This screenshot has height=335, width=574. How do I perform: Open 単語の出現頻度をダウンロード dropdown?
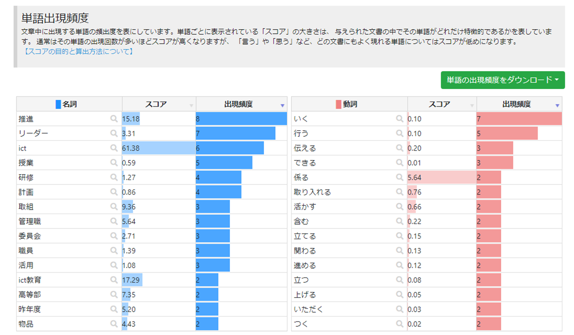pos(503,80)
